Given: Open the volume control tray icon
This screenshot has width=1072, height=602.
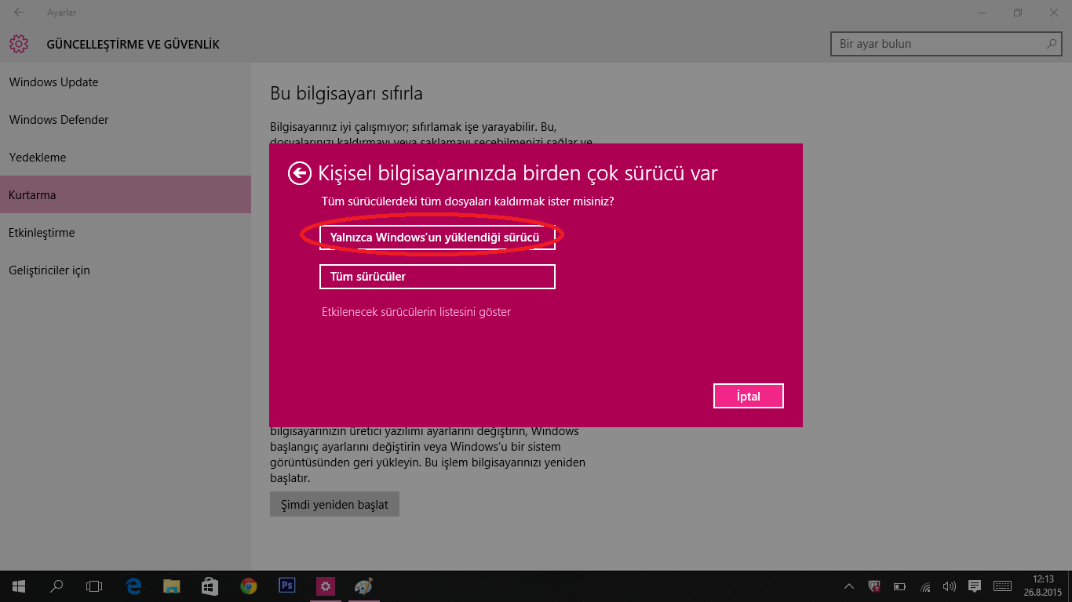Looking at the screenshot, I should 950,586.
